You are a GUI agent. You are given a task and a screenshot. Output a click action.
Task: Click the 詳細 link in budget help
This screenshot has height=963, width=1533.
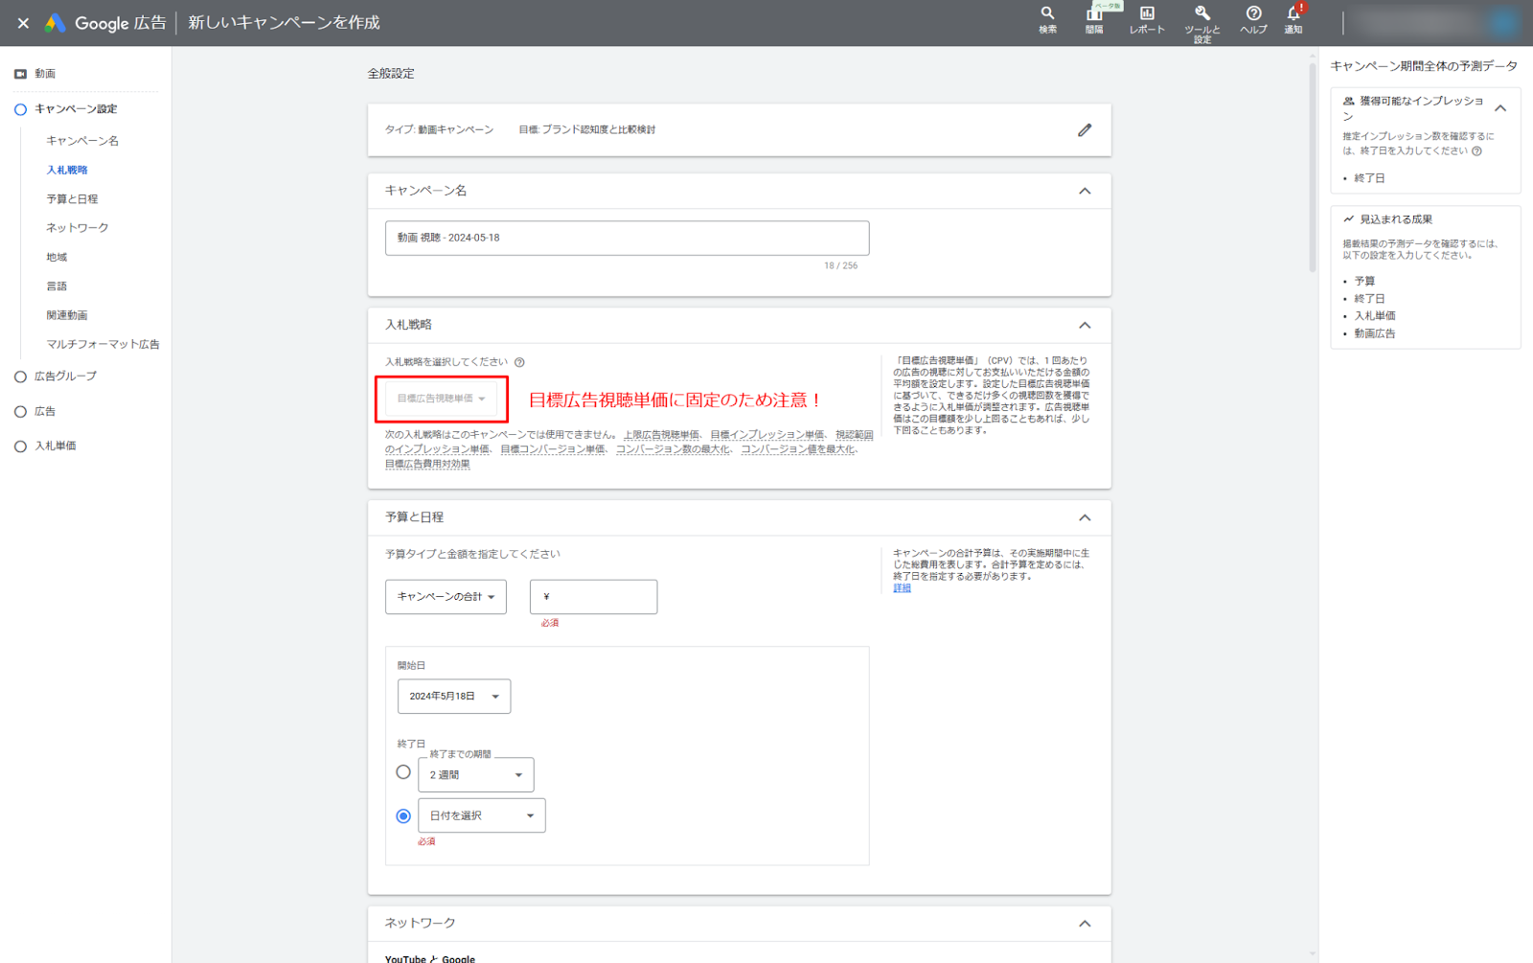[x=903, y=588]
